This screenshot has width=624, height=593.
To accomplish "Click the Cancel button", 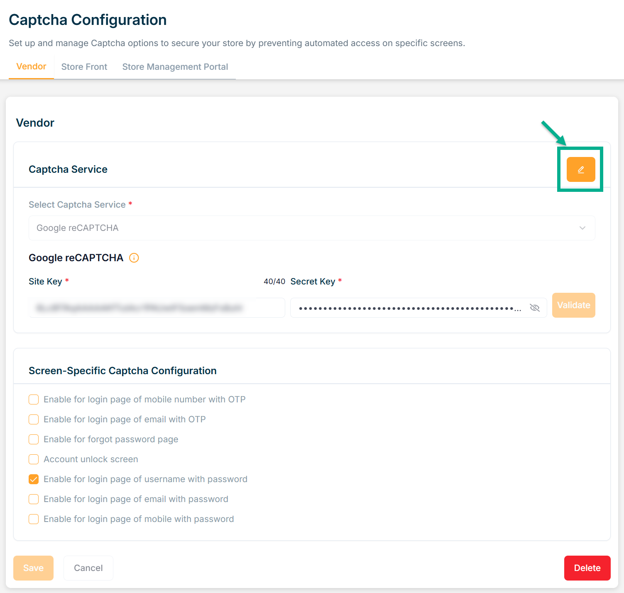I will pyautogui.click(x=88, y=568).
